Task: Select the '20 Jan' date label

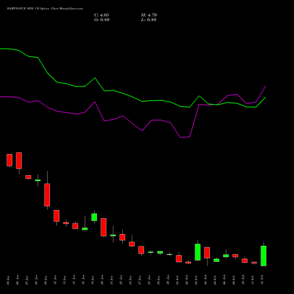Action: coord(102,280)
